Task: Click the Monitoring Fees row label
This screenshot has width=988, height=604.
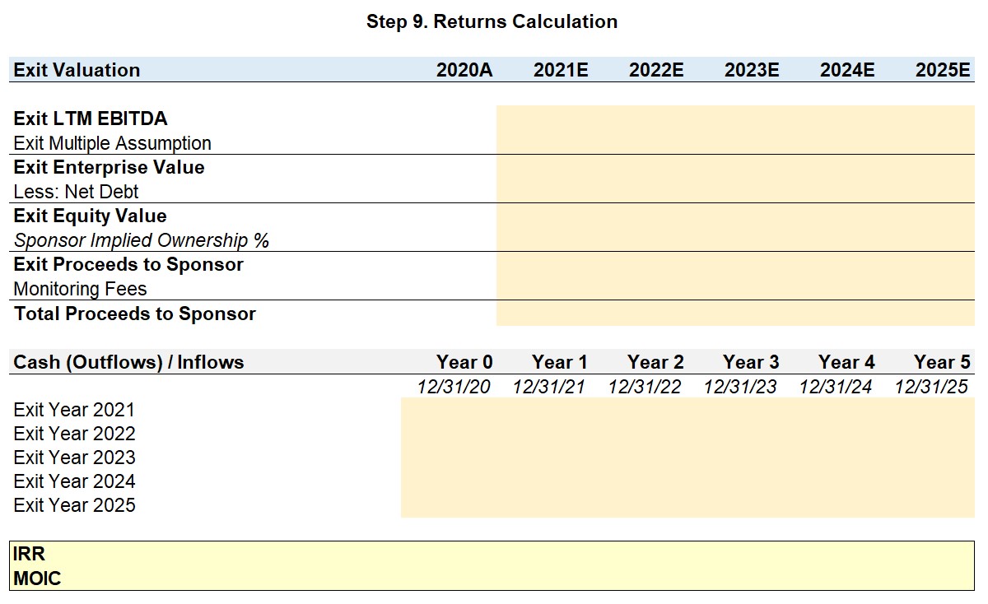Action: click(x=81, y=289)
